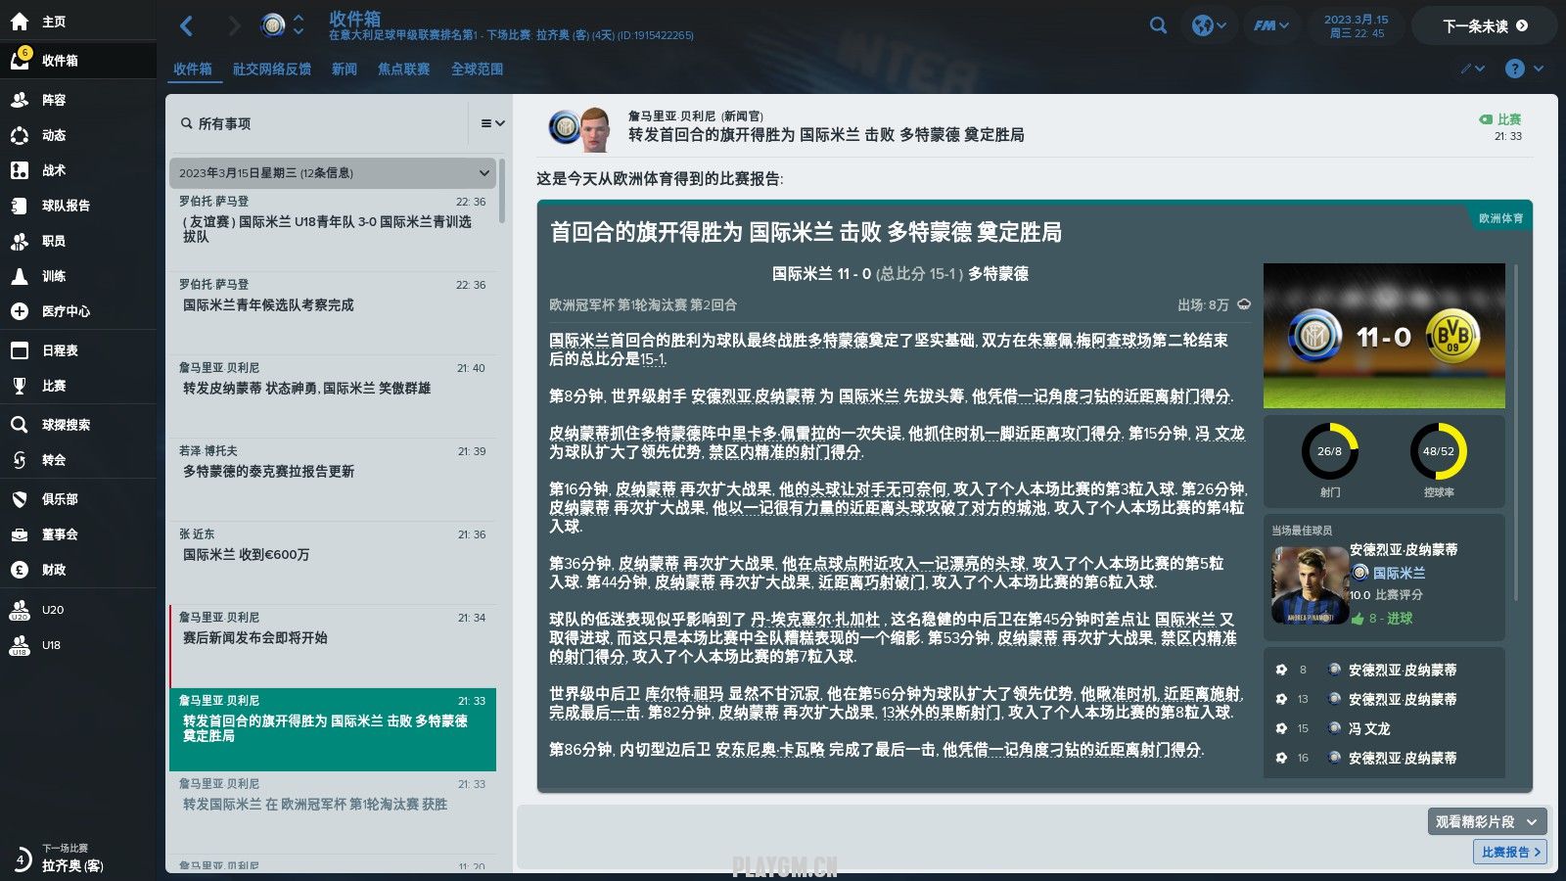Click the Inter Milan club badge in header
Viewport: 1566px width, 881px height.
point(273,25)
